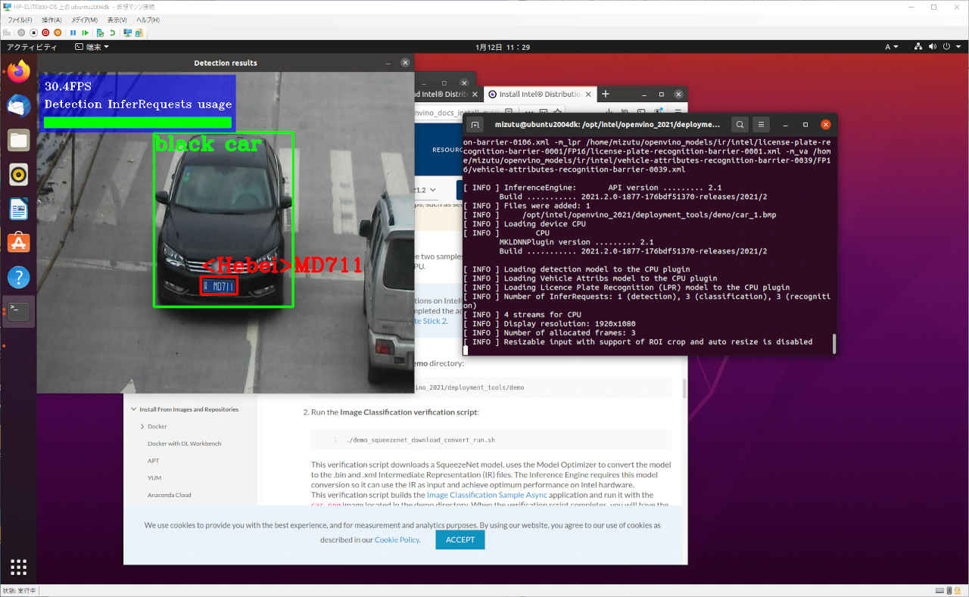Select the Terminal icon in the dock
This screenshot has width=969, height=597.
pyautogui.click(x=19, y=311)
